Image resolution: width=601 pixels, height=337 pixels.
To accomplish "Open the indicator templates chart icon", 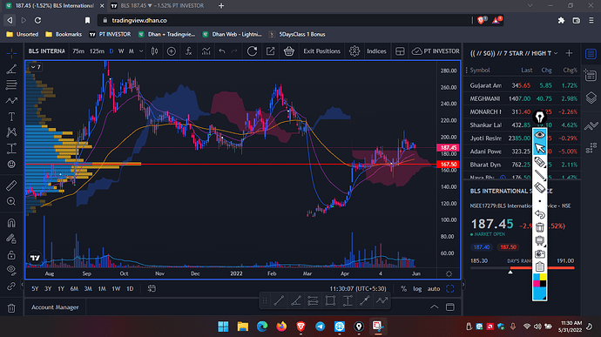I will tap(206, 51).
